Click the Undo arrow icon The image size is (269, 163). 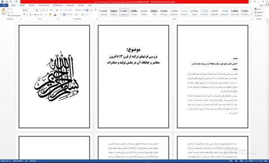tap(11, 2)
